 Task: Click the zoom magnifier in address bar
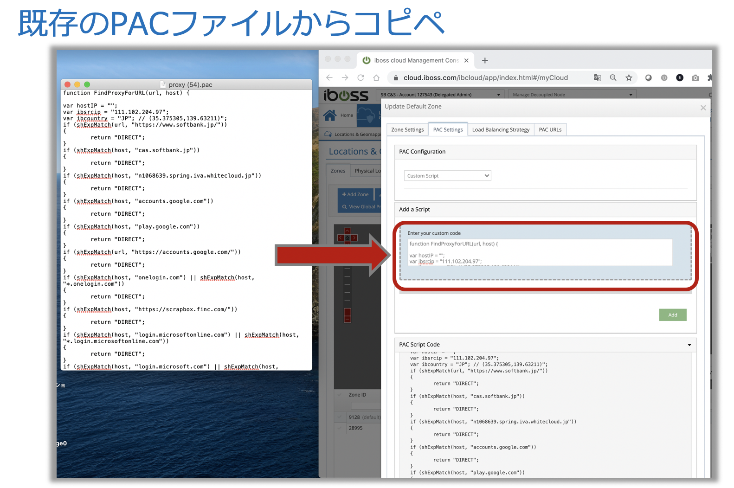coord(613,77)
